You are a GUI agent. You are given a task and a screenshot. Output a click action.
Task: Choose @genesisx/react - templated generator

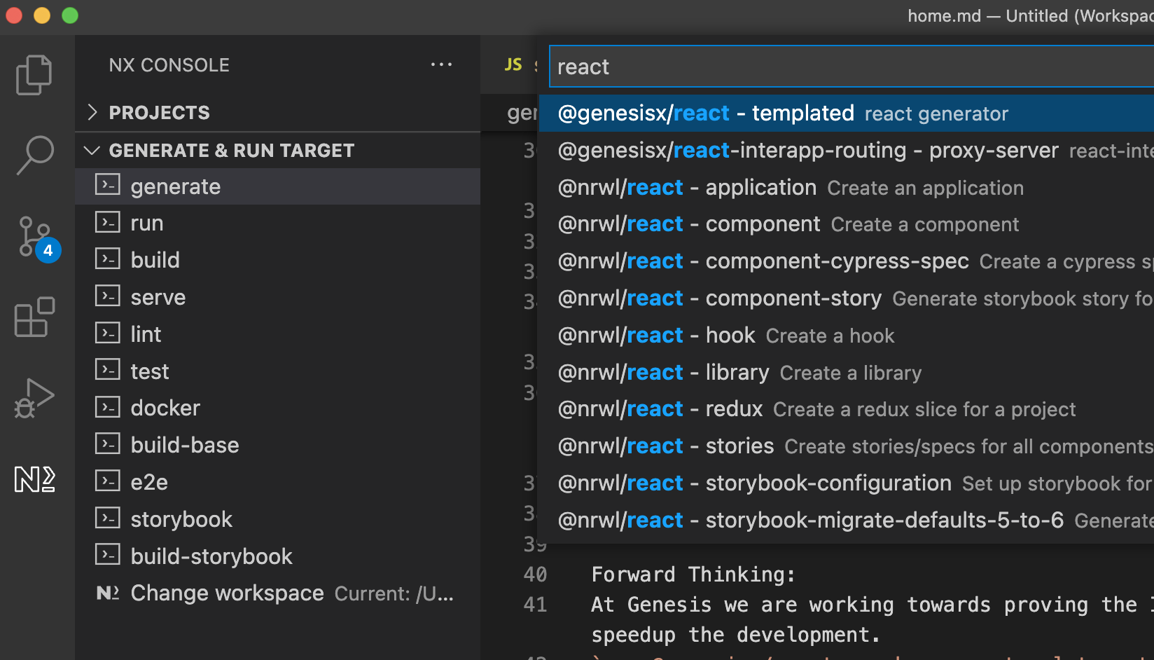click(846, 113)
